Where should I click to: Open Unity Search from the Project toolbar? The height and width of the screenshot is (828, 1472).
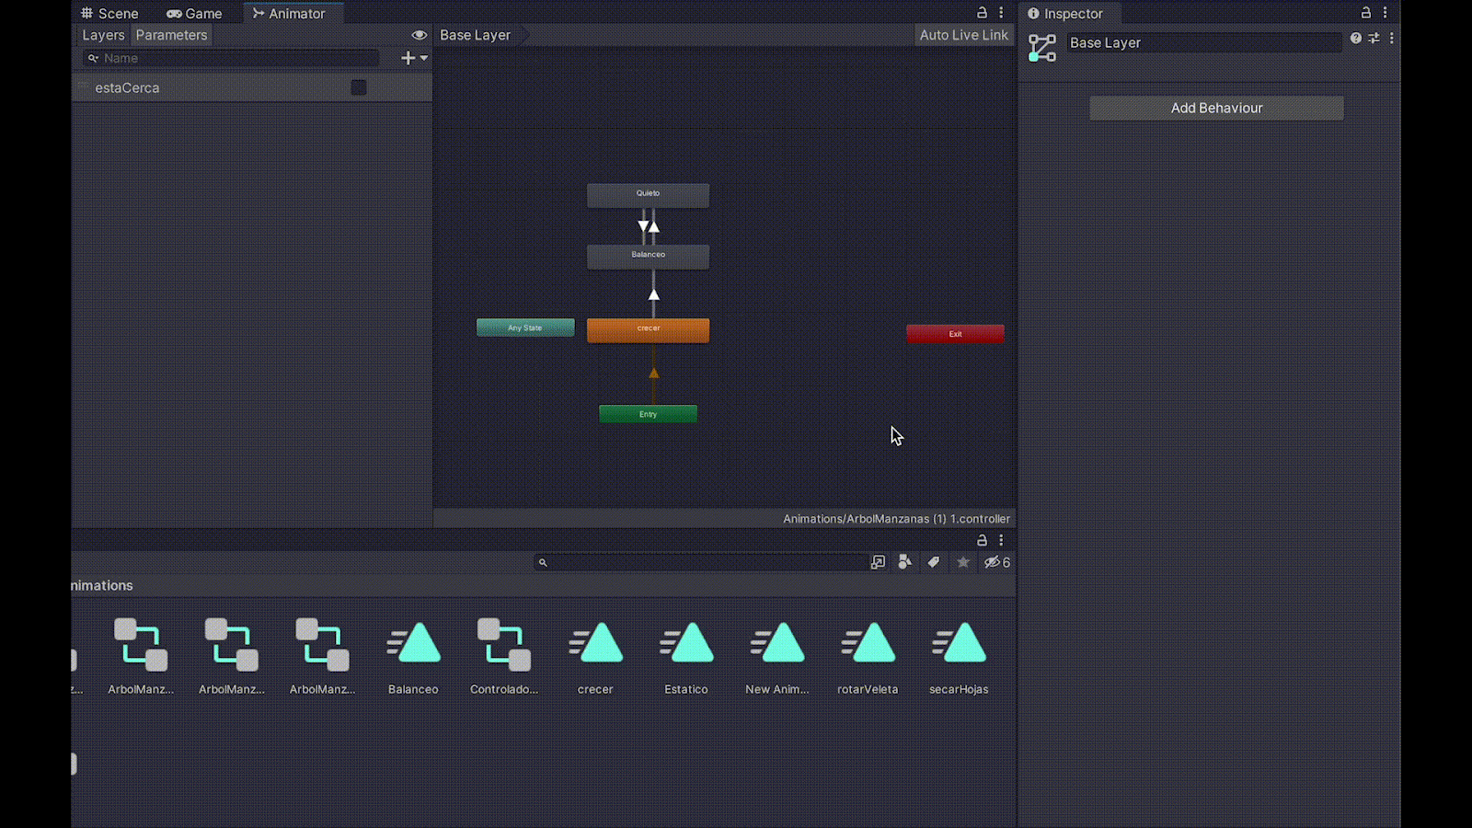point(878,562)
